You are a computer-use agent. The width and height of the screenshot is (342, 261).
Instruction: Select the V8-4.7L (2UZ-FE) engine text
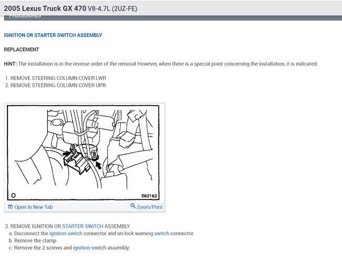pos(112,9)
